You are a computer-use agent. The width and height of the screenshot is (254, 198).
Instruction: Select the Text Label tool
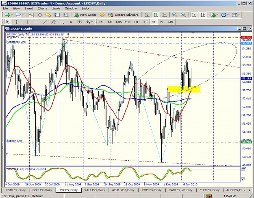pyautogui.click(x=79, y=22)
